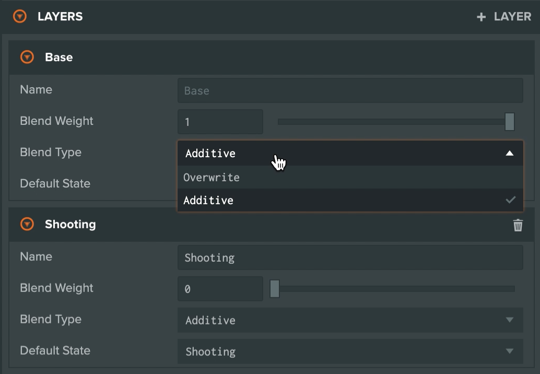Click the Shooting layer Name field
This screenshot has width=540, height=374.
pyautogui.click(x=350, y=258)
